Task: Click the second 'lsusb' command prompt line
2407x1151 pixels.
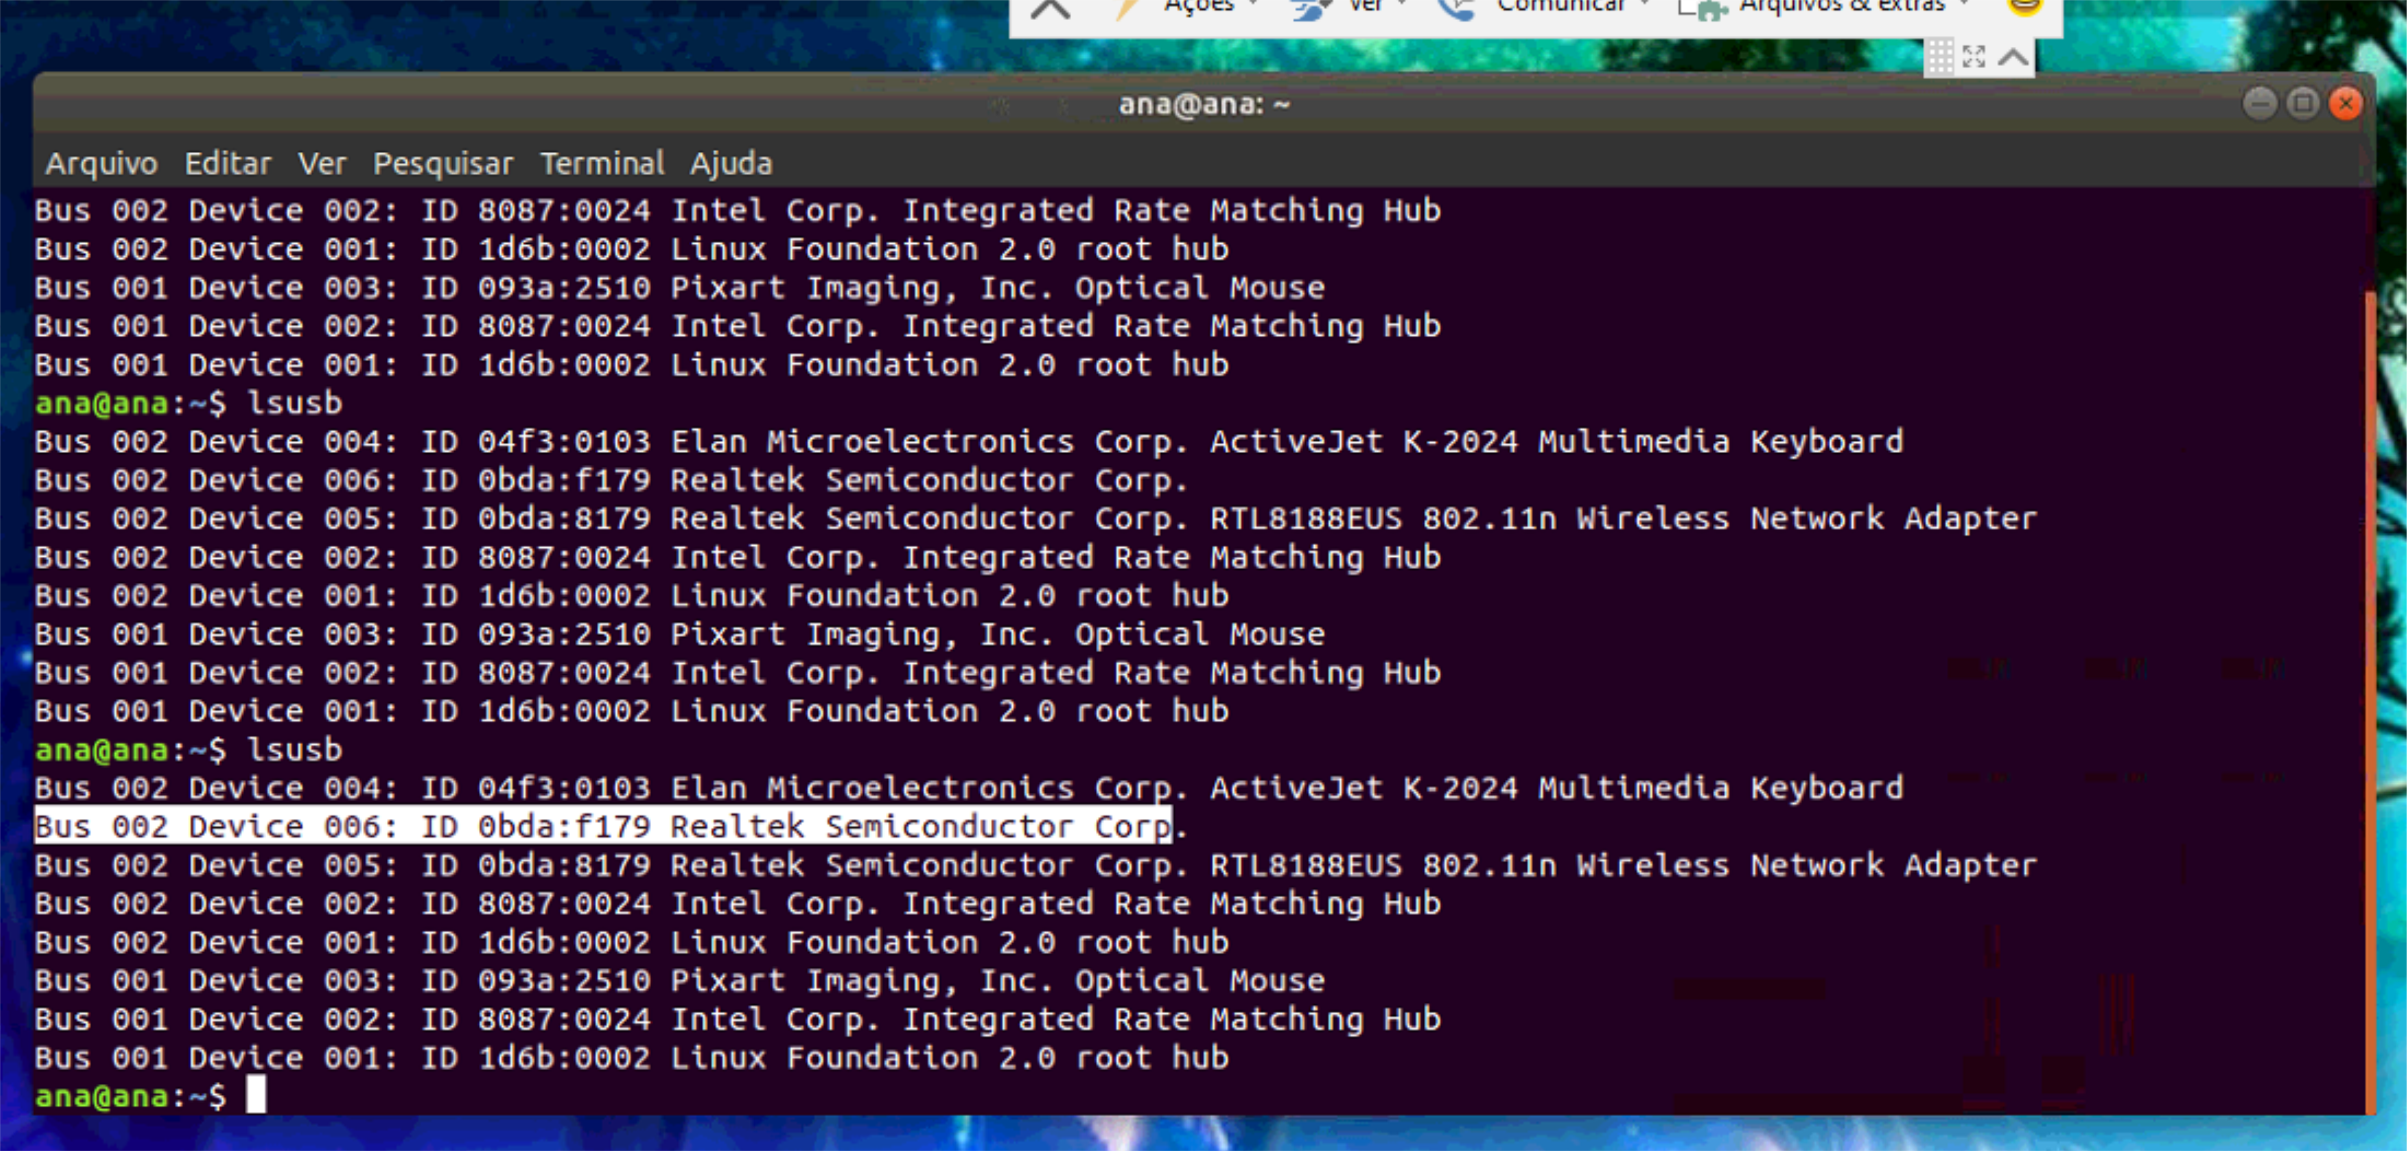Action: pyautogui.click(x=189, y=750)
